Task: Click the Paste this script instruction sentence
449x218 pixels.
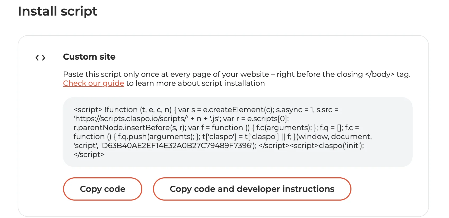Action: (166, 74)
